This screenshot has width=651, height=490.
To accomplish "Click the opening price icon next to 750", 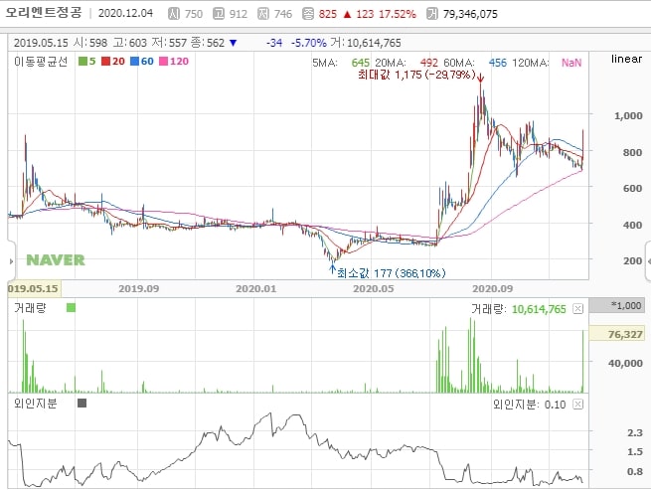I will tap(174, 14).
